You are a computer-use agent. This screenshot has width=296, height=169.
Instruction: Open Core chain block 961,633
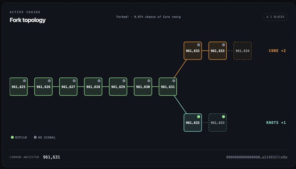point(218,51)
